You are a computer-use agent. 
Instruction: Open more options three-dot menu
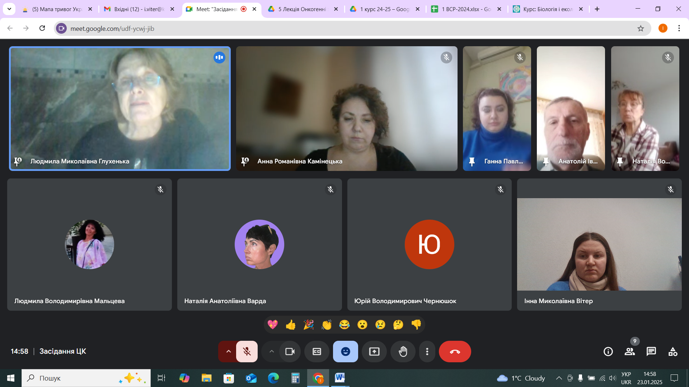(x=427, y=352)
